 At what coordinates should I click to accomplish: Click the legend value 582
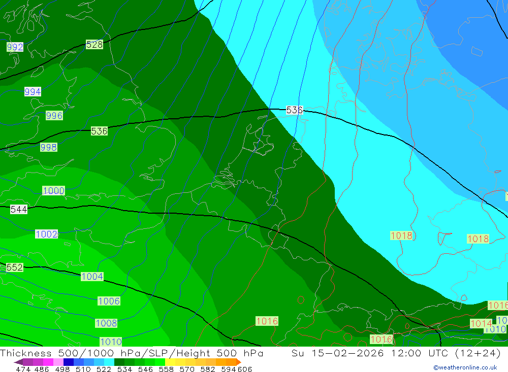tap(207, 369)
